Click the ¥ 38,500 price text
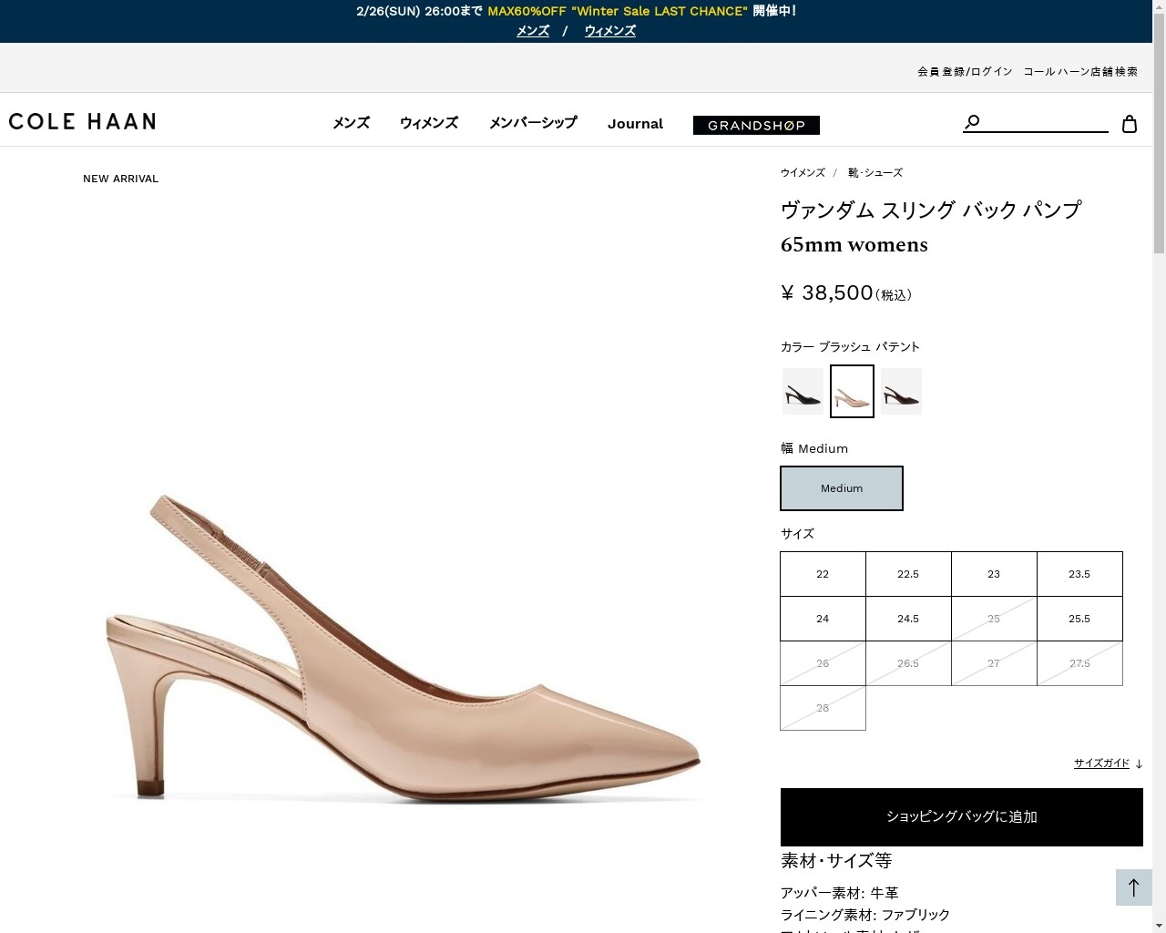This screenshot has width=1166, height=933. (827, 292)
